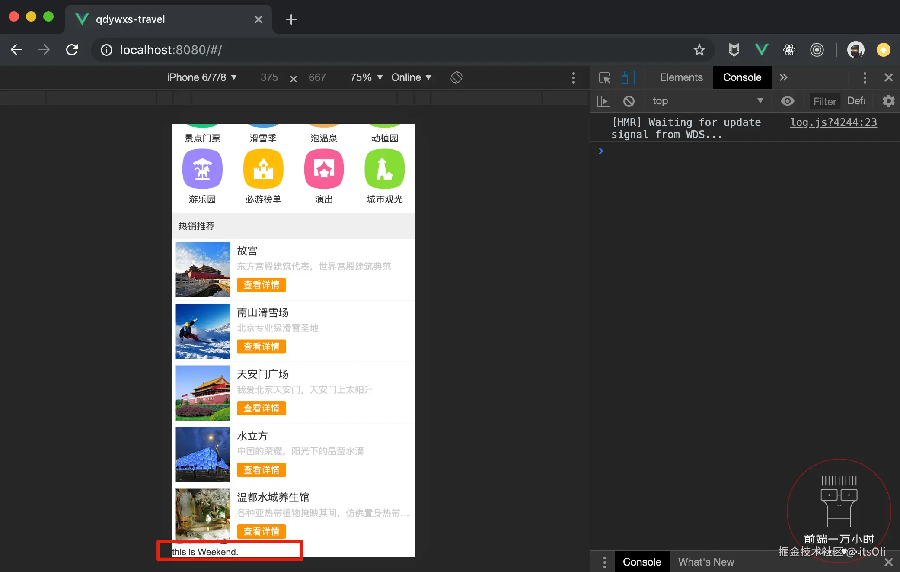Viewport: 900px width, 572px height.
Task: Click the React devtools extension icon
Action: click(789, 50)
